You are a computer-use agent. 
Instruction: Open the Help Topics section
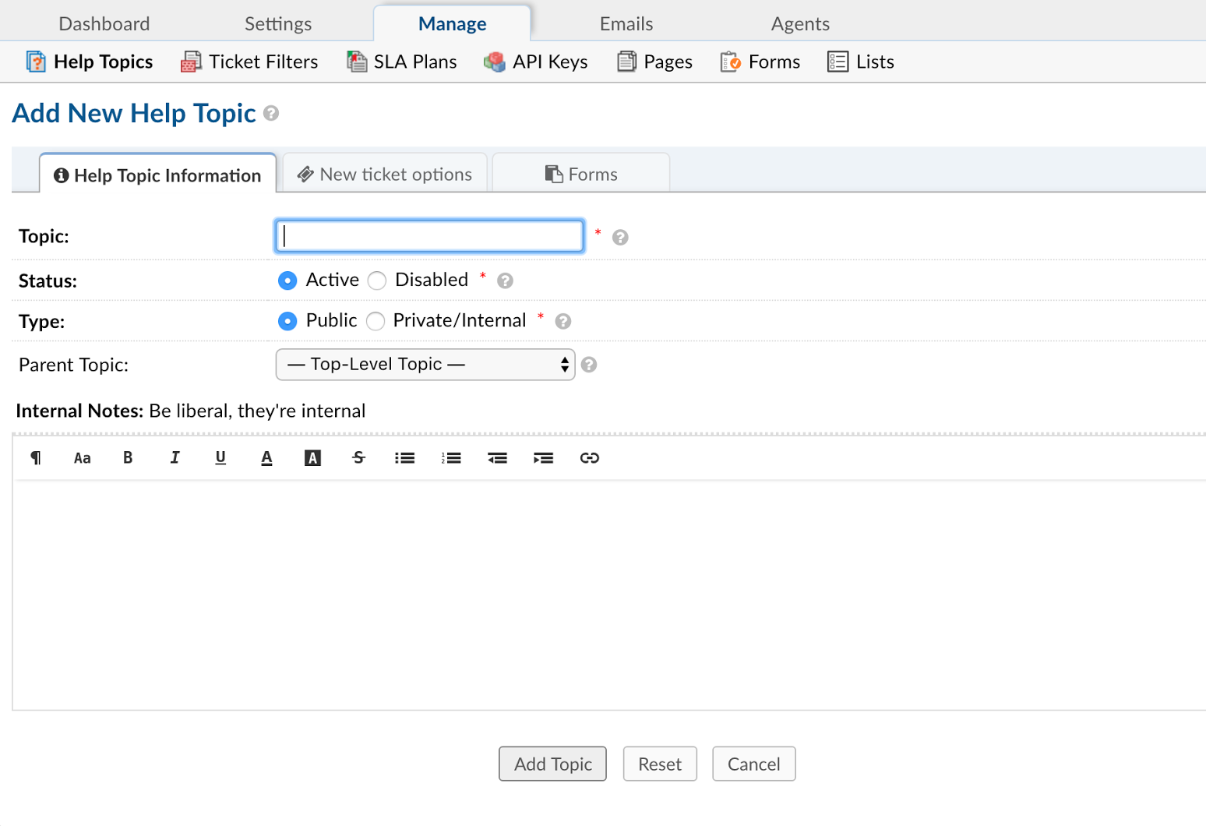(89, 62)
